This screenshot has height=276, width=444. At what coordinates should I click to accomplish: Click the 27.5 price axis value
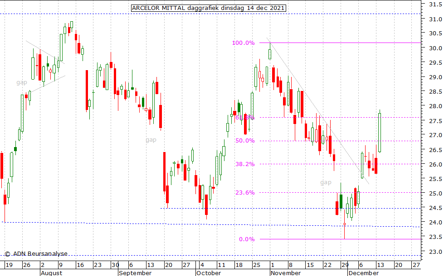(435, 121)
